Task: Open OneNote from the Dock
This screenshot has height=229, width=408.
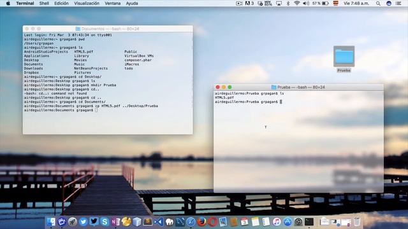Action: pos(115,222)
